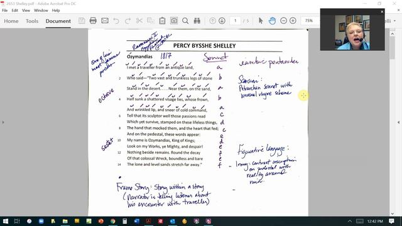Open Task View on the taskbar
The height and width of the screenshot is (226, 402).
click(17, 221)
